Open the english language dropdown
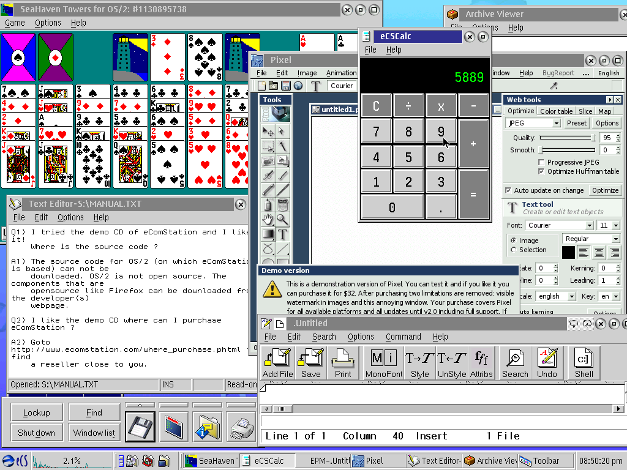The image size is (627, 470). [572, 296]
